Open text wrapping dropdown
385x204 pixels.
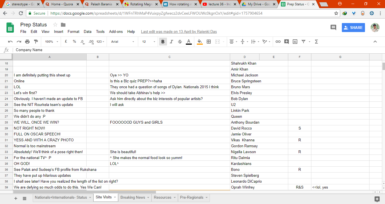pos(255,42)
